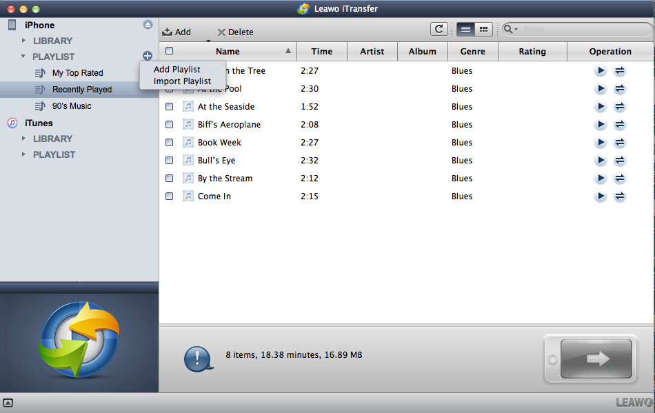
Task: Switch to grid thumbnail view
Action: coord(483,29)
